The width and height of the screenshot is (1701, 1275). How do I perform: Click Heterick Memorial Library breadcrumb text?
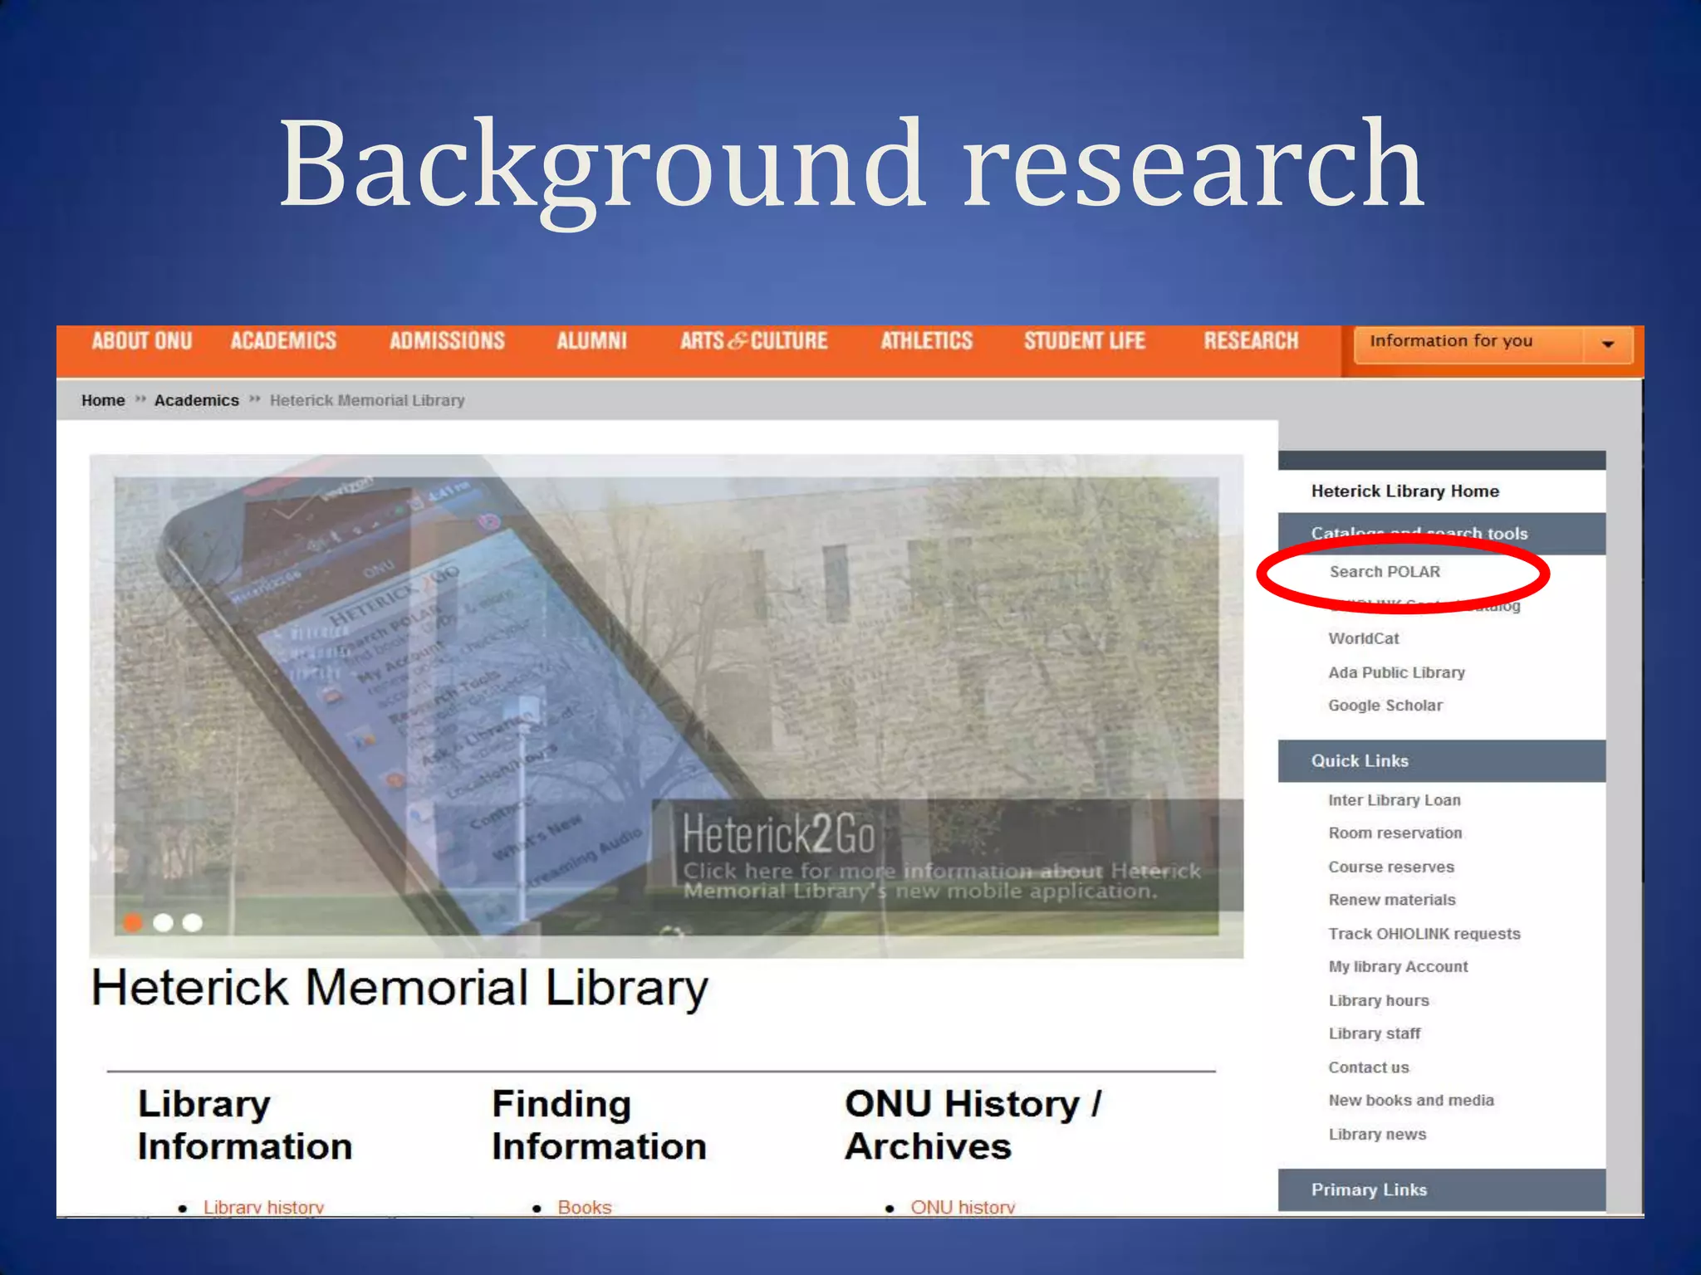pyautogui.click(x=367, y=400)
